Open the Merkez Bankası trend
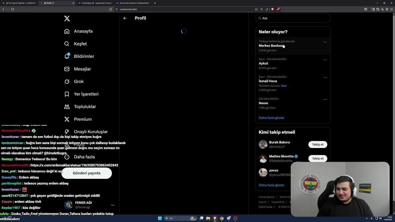The image size is (395, 222). (293, 46)
